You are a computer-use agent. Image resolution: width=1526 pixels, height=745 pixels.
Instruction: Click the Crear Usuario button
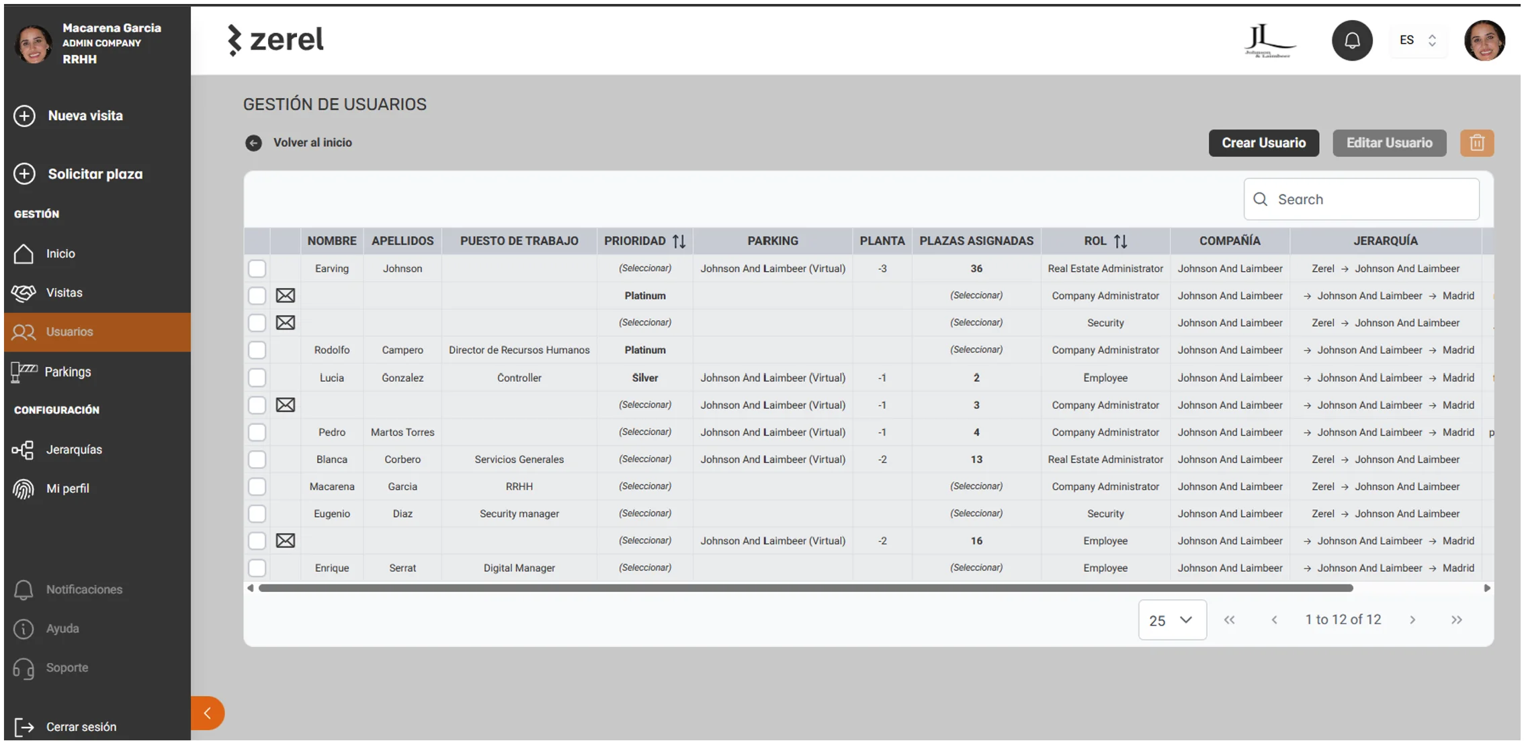pos(1263,143)
